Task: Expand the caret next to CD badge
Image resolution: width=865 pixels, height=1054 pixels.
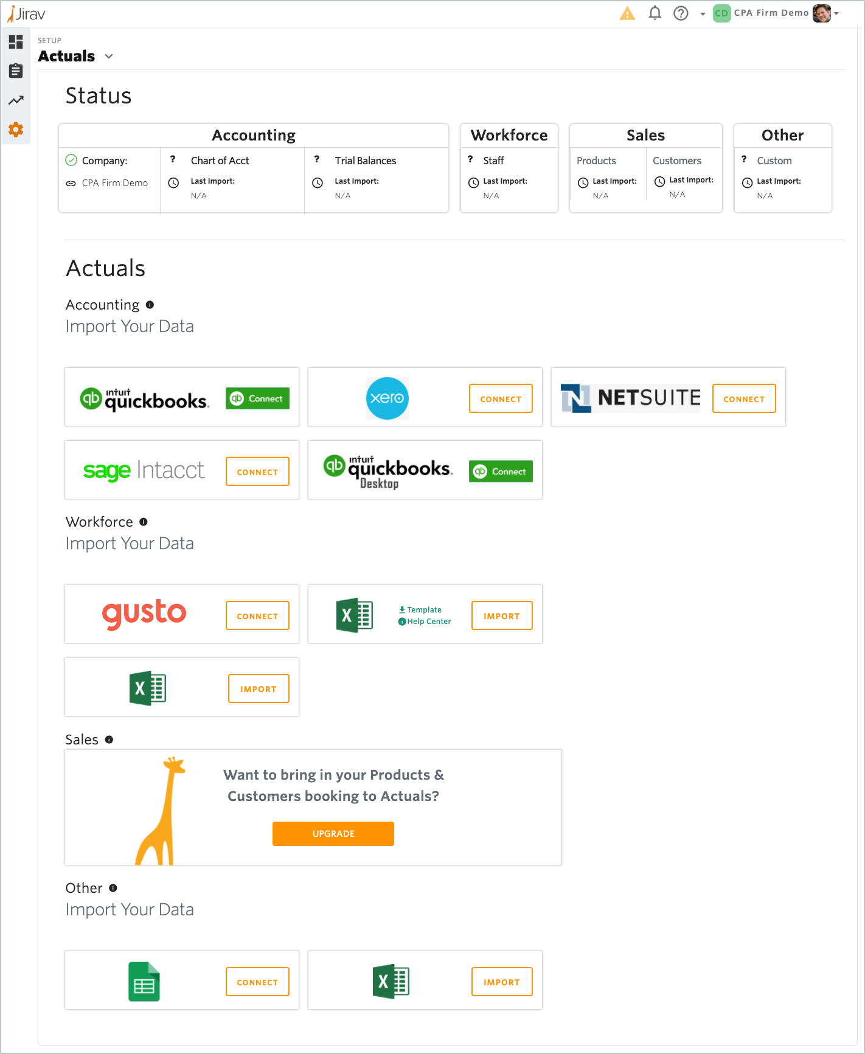Action: point(703,13)
